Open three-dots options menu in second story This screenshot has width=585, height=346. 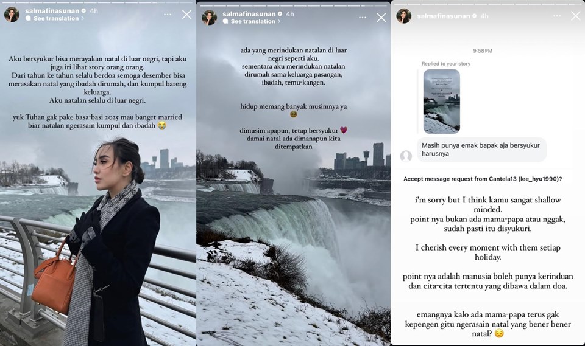362,18
